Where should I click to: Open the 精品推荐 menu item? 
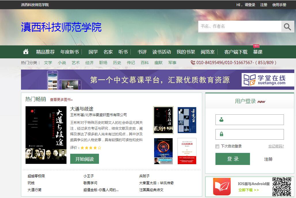point(45,52)
